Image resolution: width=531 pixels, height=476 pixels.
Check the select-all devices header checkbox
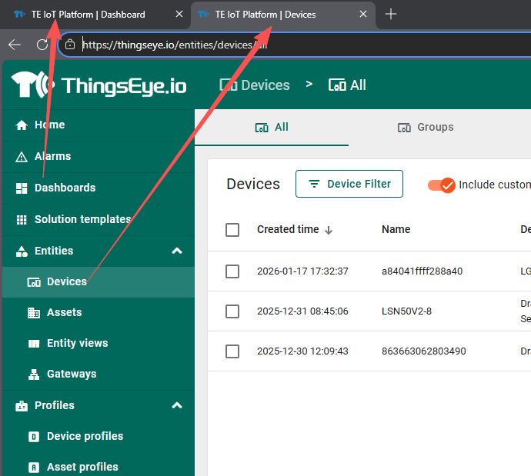(x=232, y=230)
